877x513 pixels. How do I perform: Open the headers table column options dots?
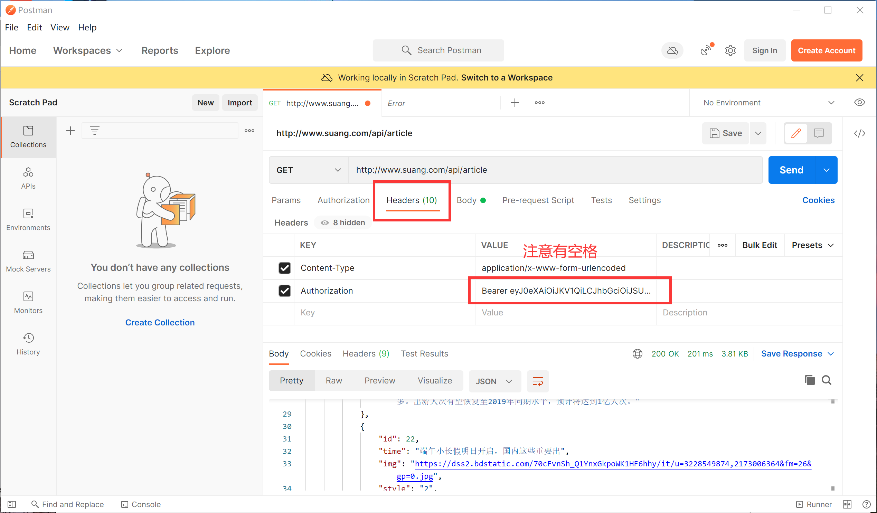(x=722, y=245)
